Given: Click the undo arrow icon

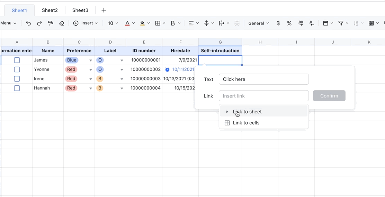Looking at the screenshot, I should [x=28, y=23].
